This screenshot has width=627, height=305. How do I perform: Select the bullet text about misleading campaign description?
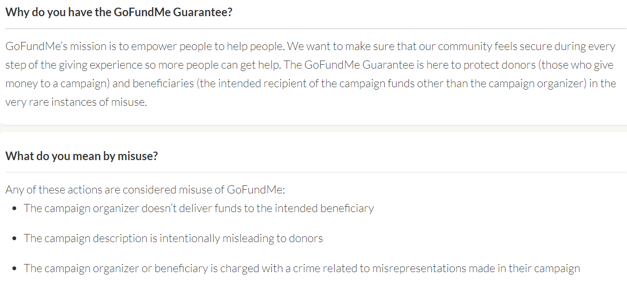pos(173,238)
